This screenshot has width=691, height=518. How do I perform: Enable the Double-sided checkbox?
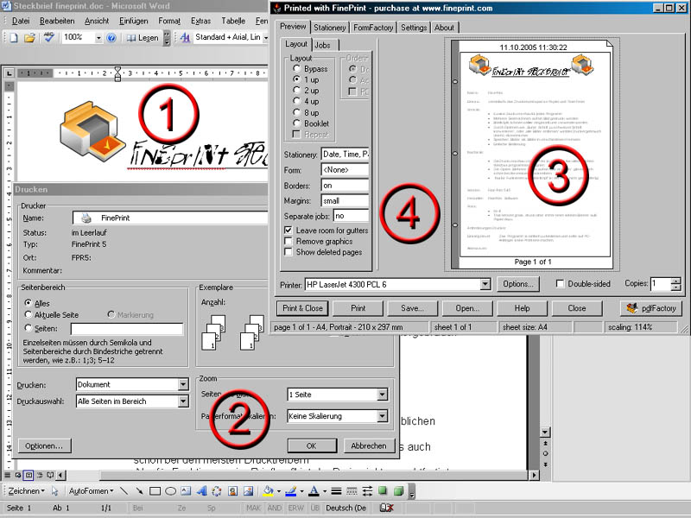(x=561, y=283)
